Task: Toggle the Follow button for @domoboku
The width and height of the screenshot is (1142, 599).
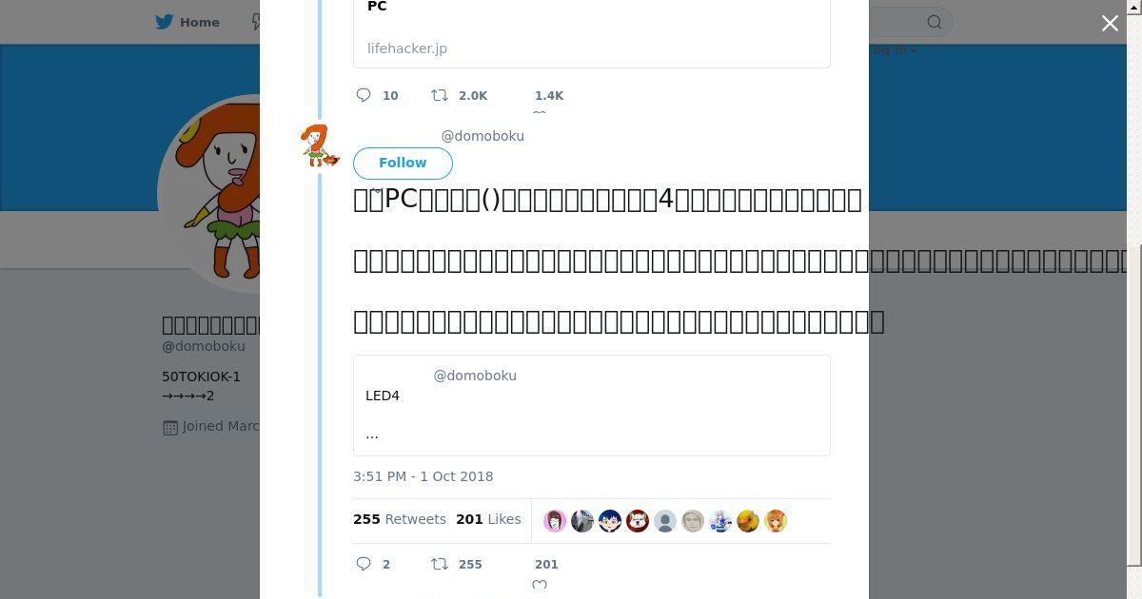Action: [x=403, y=163]
